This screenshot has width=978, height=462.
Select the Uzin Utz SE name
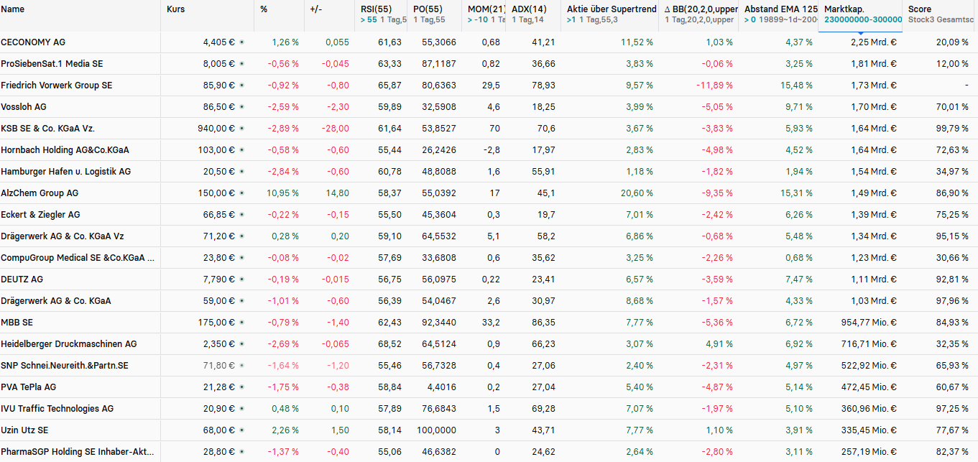pyautogui.click(x=25, y=430)
